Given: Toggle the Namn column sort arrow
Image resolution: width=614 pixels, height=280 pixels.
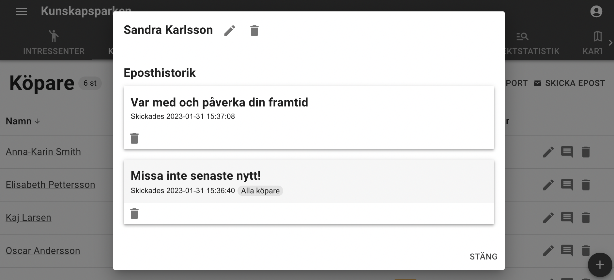Looking at the screenshot, I should 37,121.
